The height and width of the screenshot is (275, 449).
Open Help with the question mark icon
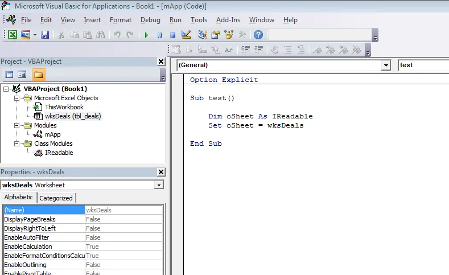click(258, 35)
